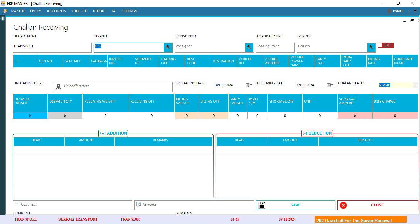Viewport: 420px width, 224px height.
Task: Click the CLOSE button
Action: click(378, 205)
